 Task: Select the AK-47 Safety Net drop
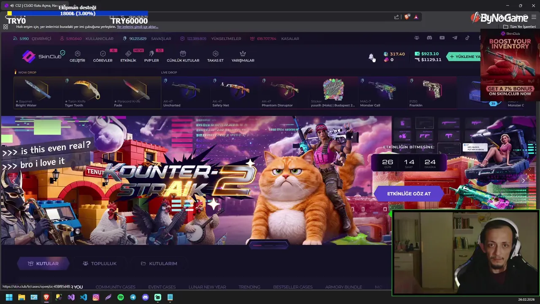[x=235, y=92]
